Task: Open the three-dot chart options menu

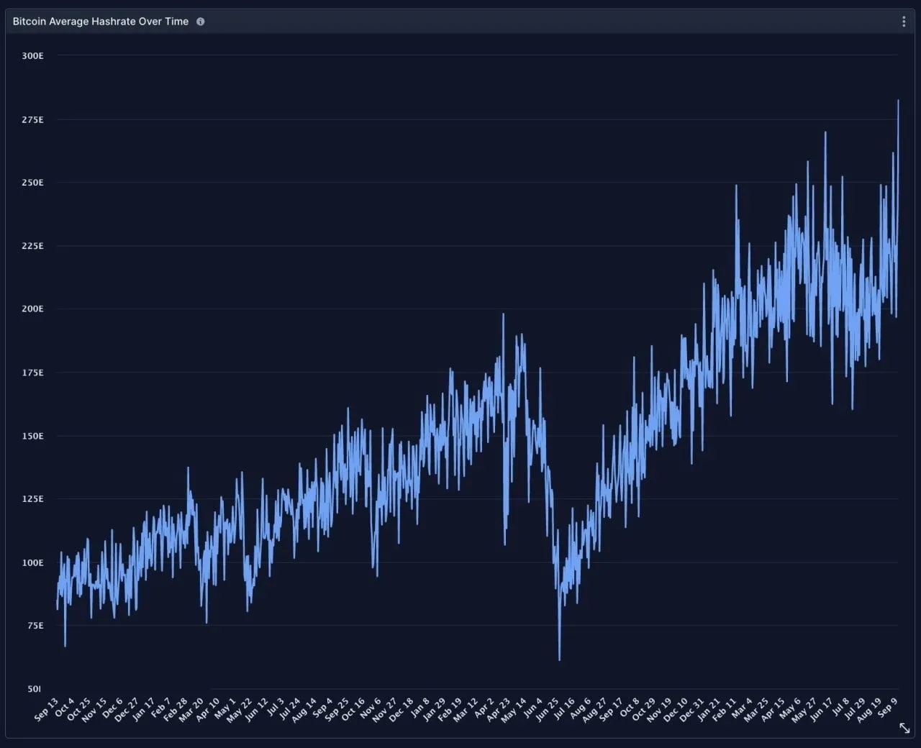Action: (904, 22)
